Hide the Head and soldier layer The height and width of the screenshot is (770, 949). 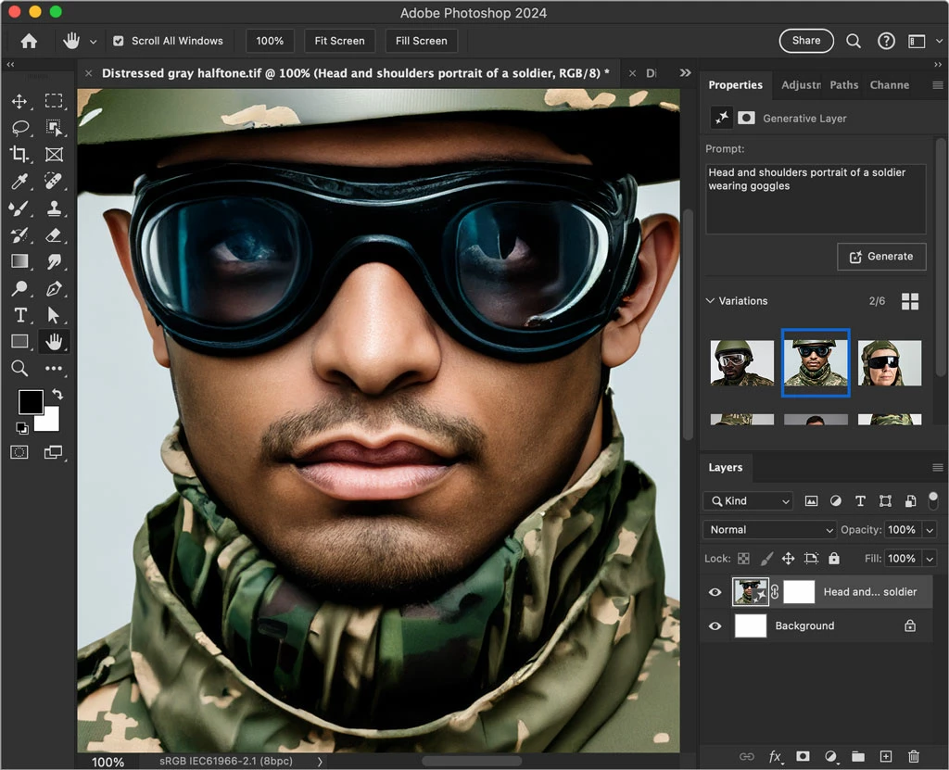pyautogui.click(x=715, y=592)
